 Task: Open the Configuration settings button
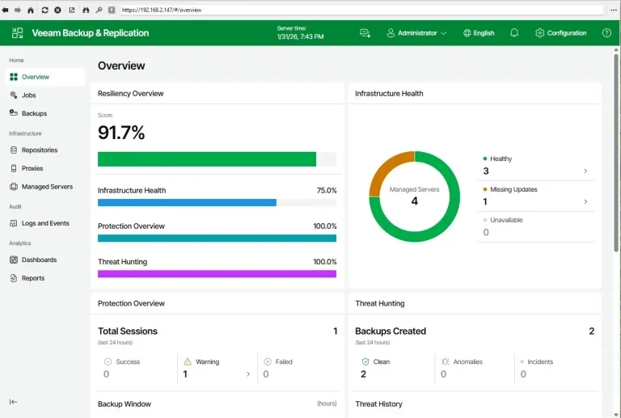(x=560, y=33)
